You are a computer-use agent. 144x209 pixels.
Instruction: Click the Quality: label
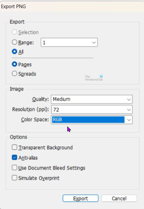[x=41, y=99]
